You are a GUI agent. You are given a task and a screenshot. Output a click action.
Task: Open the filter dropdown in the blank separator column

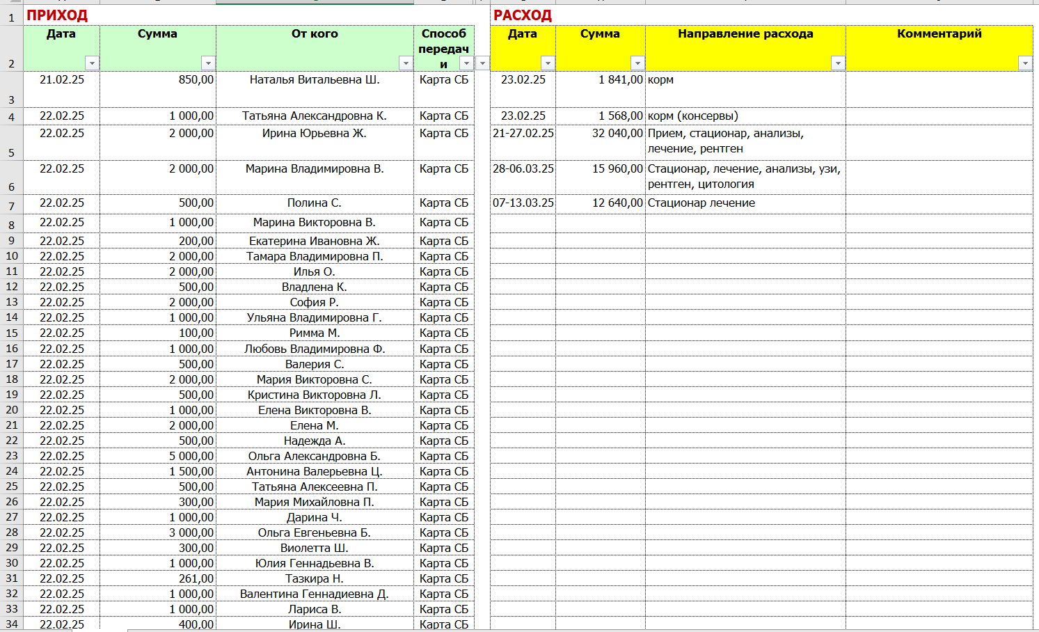pos(482,63)
